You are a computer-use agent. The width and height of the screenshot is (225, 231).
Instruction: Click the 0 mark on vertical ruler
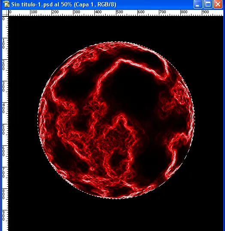tap(3, 19)
